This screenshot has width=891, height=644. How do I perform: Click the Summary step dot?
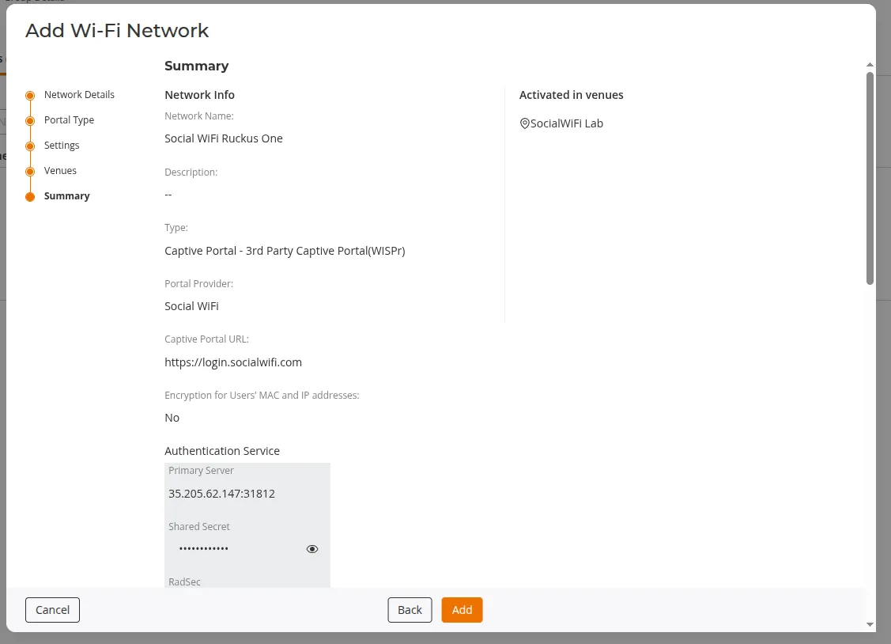coord(30,197)
